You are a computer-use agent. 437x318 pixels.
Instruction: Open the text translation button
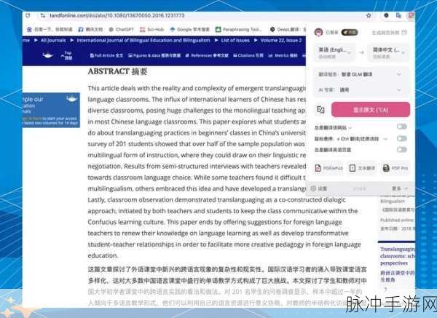(362, 168)
